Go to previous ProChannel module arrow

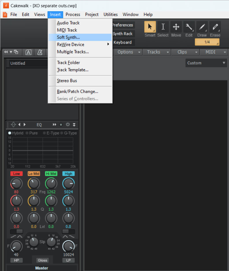tap(19, 125)
